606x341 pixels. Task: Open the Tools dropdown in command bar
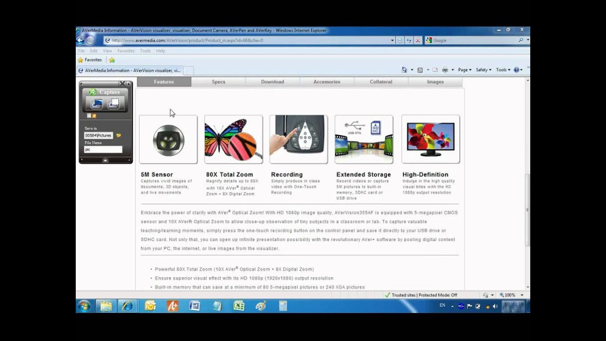[x=503, y=70]
